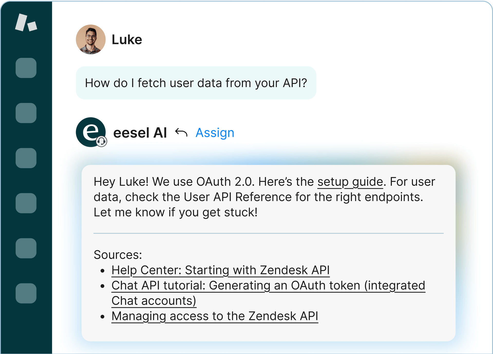Screen dimensions: 493x354
Task: Click the eesel AI round avatar
Action: (x=91, y=132)
